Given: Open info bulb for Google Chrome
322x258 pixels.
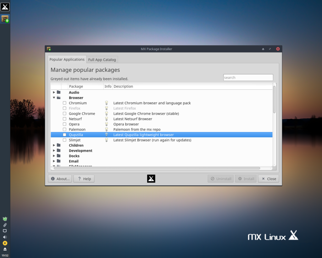Looking at the screenshot, I should pyautogui.click(x=106, y=114).
